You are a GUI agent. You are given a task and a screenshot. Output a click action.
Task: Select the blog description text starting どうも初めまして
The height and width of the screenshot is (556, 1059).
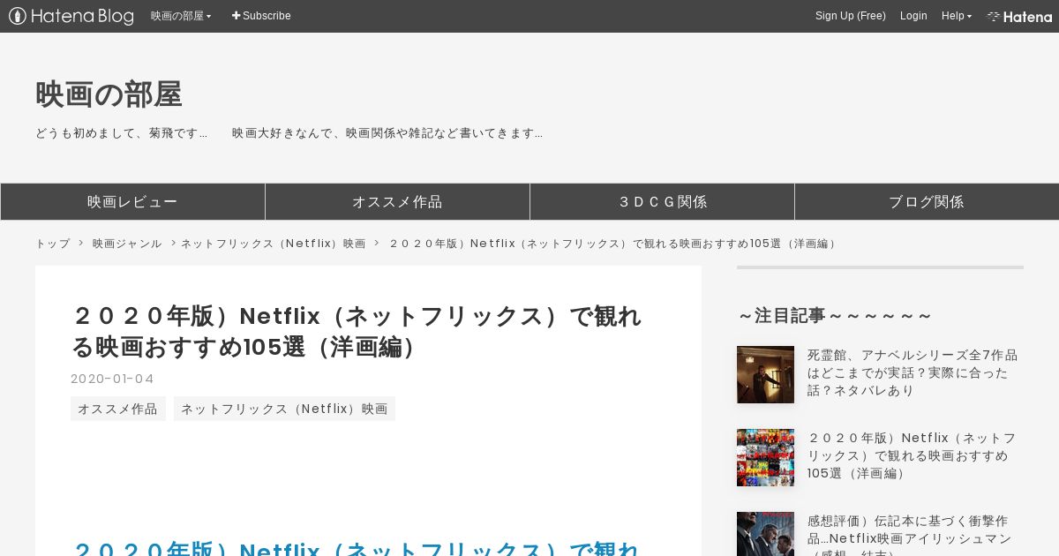(x=289, y=133)
